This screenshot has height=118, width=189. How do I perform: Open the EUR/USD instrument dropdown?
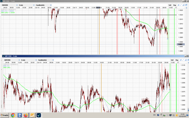(10, 5)
